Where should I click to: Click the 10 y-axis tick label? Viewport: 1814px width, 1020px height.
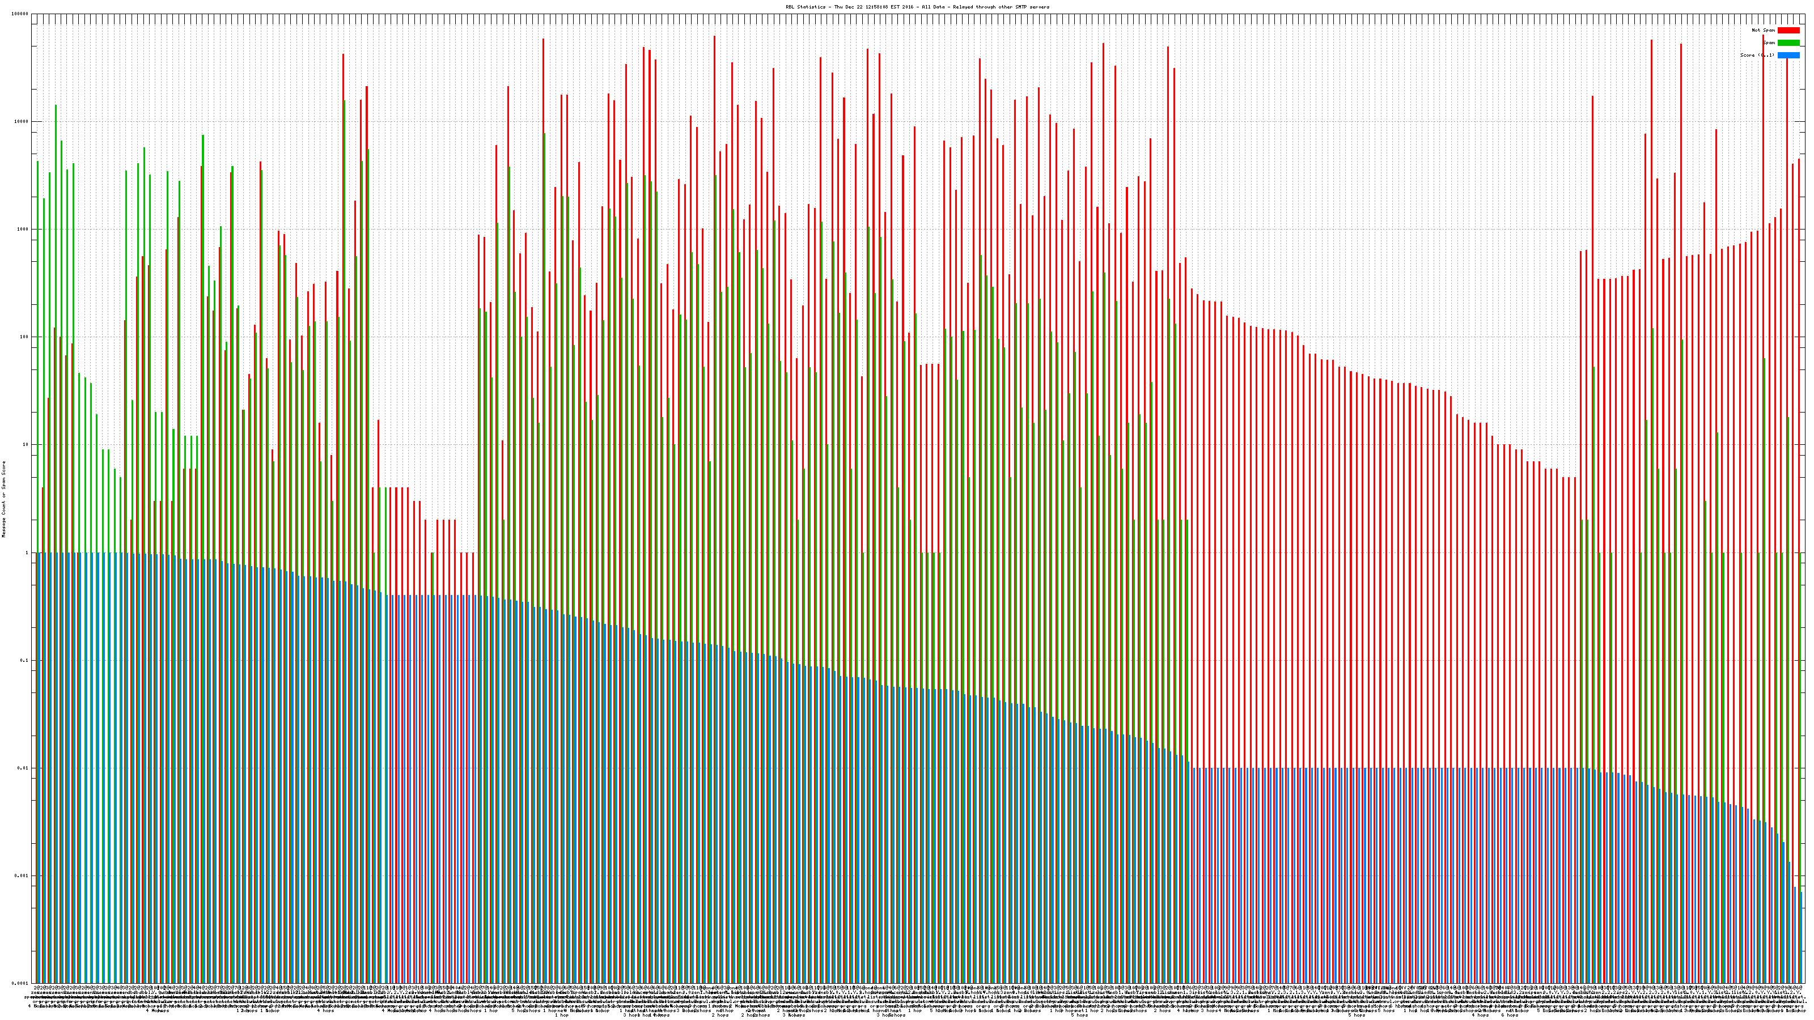tap(26, 445)
